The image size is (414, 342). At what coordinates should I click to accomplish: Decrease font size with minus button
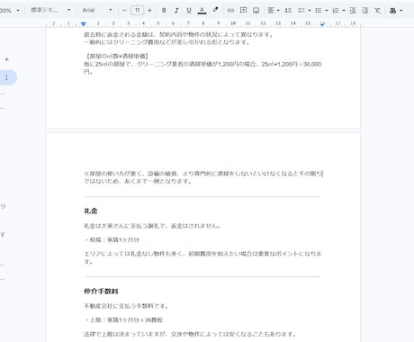pyautogui.click(x=124, y=11)
